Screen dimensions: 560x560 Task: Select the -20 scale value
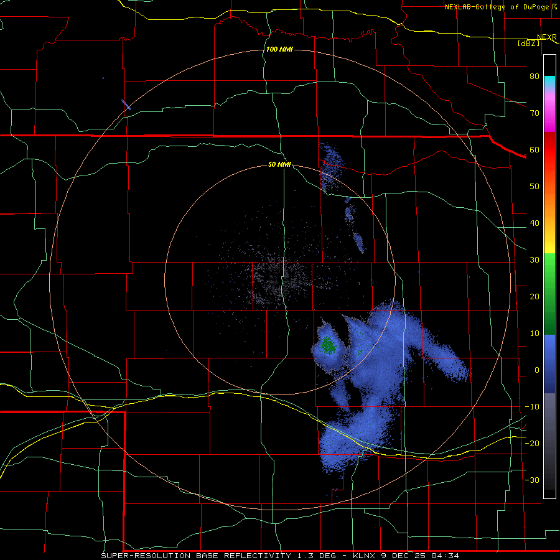[532, 443]
